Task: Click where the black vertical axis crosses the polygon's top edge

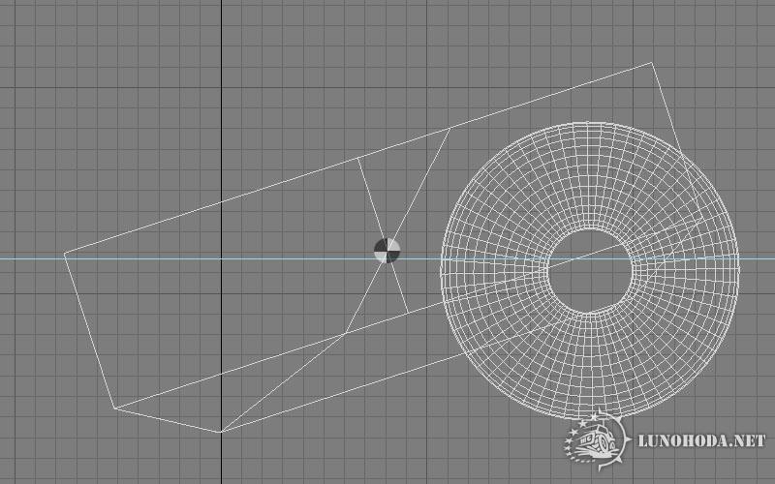Action: (221, 201)
